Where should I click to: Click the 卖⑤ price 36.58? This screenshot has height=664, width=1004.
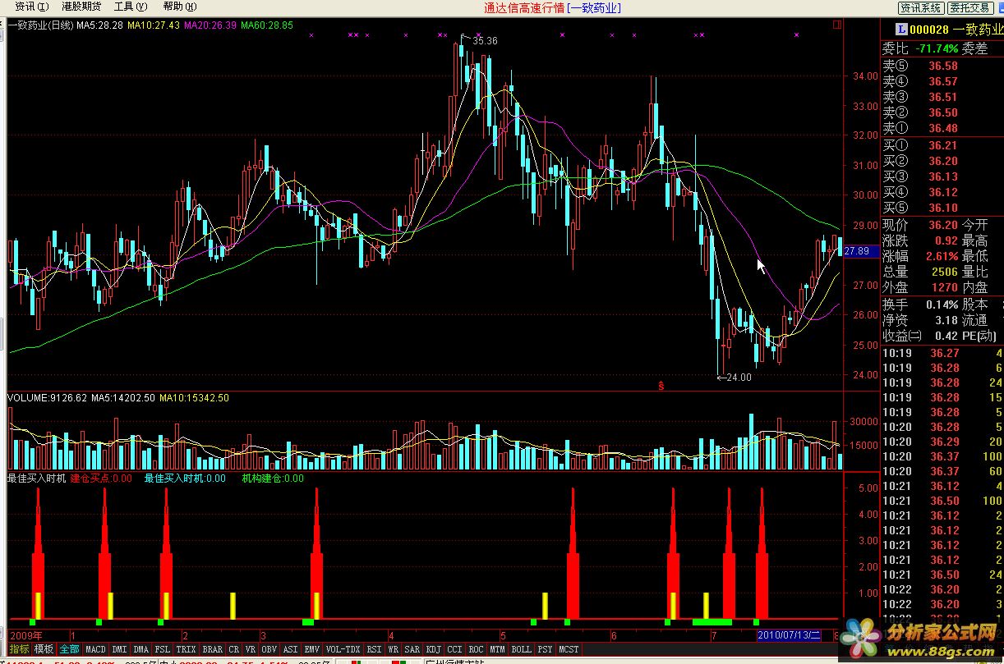click(x=943, y=66)
